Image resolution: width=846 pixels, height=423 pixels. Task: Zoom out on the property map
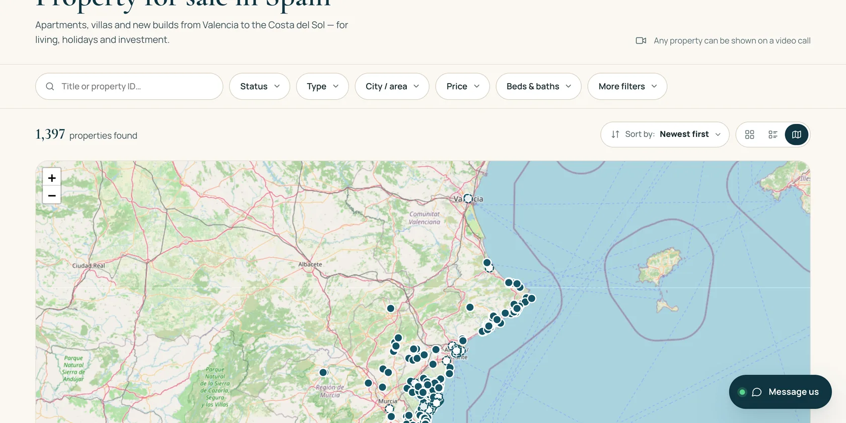52,195
